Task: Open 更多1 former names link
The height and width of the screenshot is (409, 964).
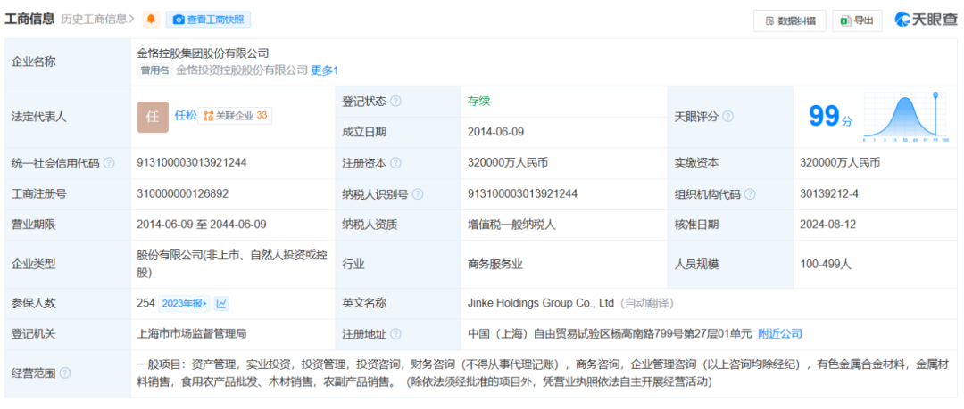Action: [x=325, y=70]
